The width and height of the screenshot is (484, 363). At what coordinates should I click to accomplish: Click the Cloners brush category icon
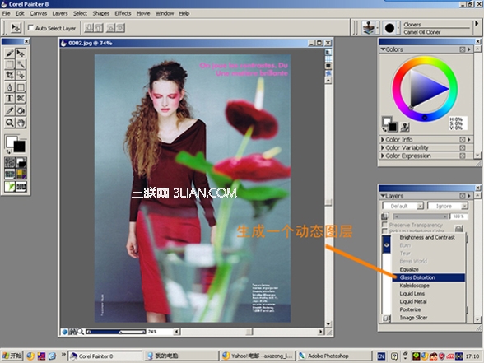pyautogui.click(x=369, y=28)
